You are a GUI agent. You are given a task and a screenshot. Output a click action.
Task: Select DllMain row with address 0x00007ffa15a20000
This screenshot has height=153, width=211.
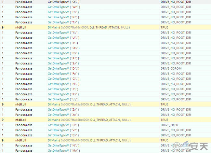coord(89,104)
